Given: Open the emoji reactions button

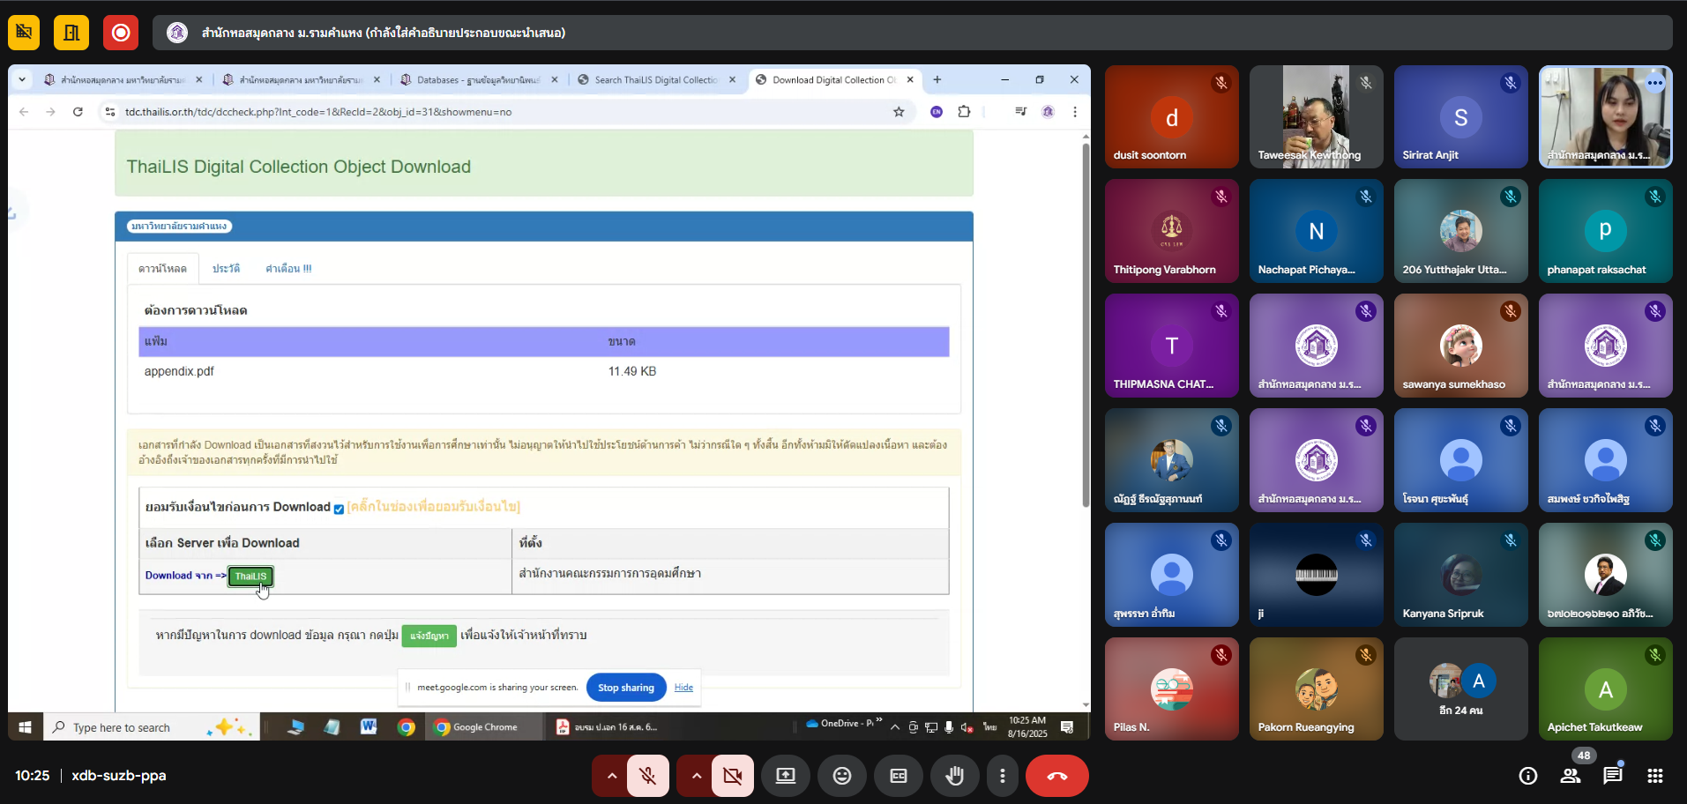Looking at the screenshot, I should [842, 776].
